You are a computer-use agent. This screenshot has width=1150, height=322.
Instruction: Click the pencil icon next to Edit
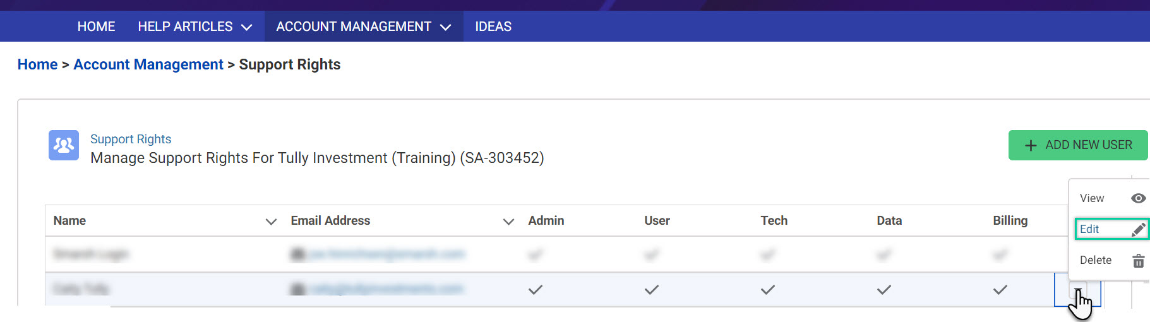[1138, 229]
